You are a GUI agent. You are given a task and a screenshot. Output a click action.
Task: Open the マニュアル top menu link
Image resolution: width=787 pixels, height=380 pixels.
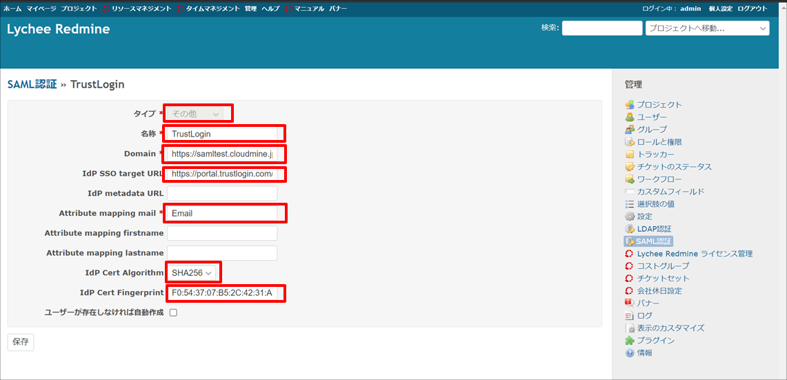coord(309,9)
